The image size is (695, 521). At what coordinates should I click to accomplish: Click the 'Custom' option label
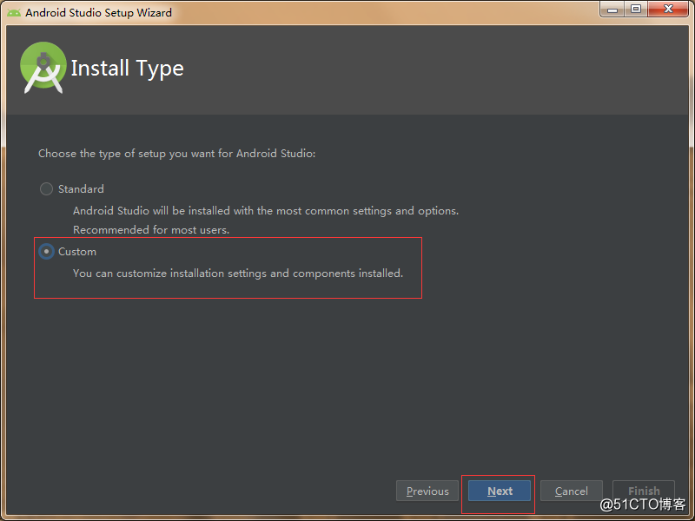click(77, 252)
